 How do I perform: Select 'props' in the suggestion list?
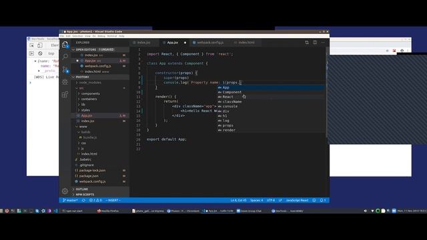pos(271,125)
